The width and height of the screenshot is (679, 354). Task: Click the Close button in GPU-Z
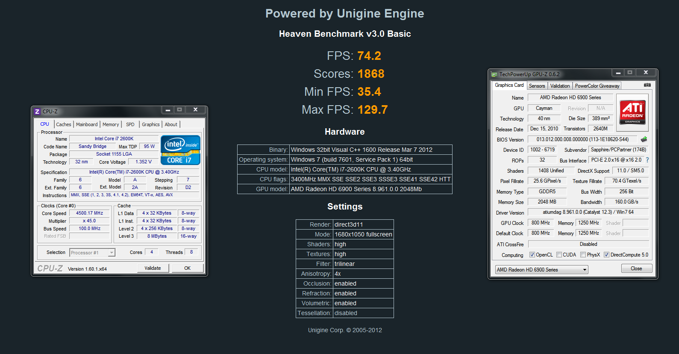pyautogui.click(x=636, y=268)
